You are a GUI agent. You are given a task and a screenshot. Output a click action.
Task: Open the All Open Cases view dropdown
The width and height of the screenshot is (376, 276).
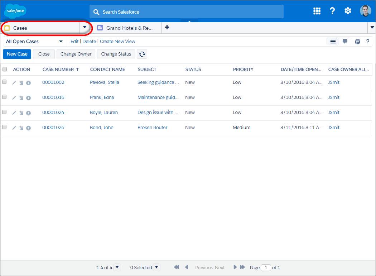tap(34, 42)
